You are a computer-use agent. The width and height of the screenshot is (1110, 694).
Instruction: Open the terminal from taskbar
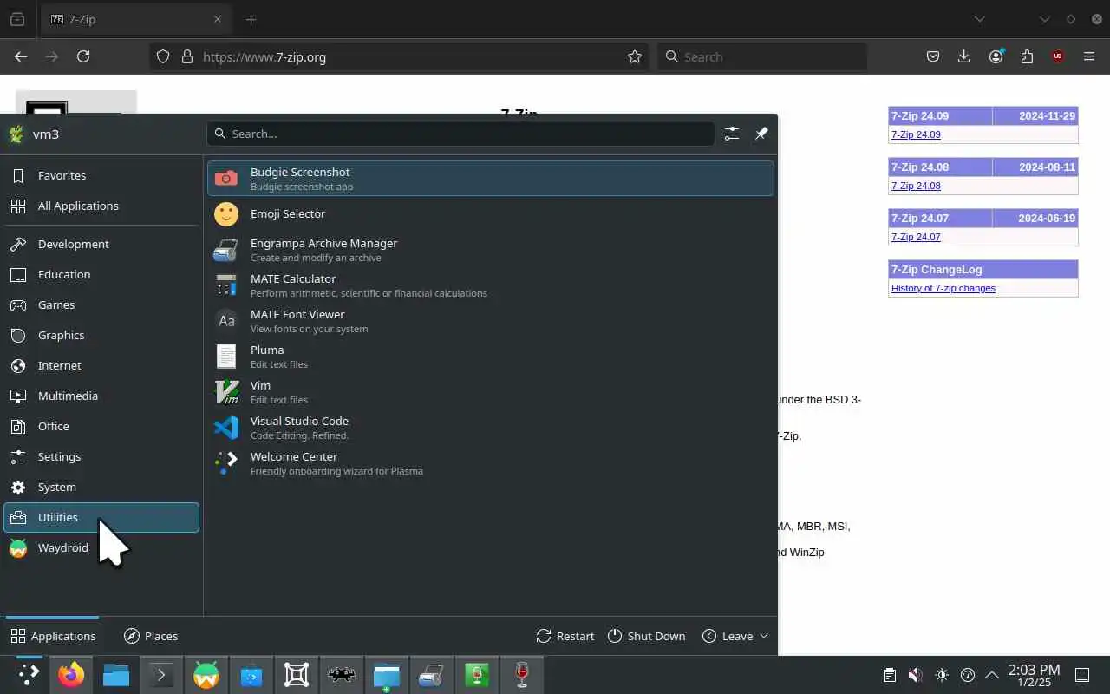tap(161, 675)
